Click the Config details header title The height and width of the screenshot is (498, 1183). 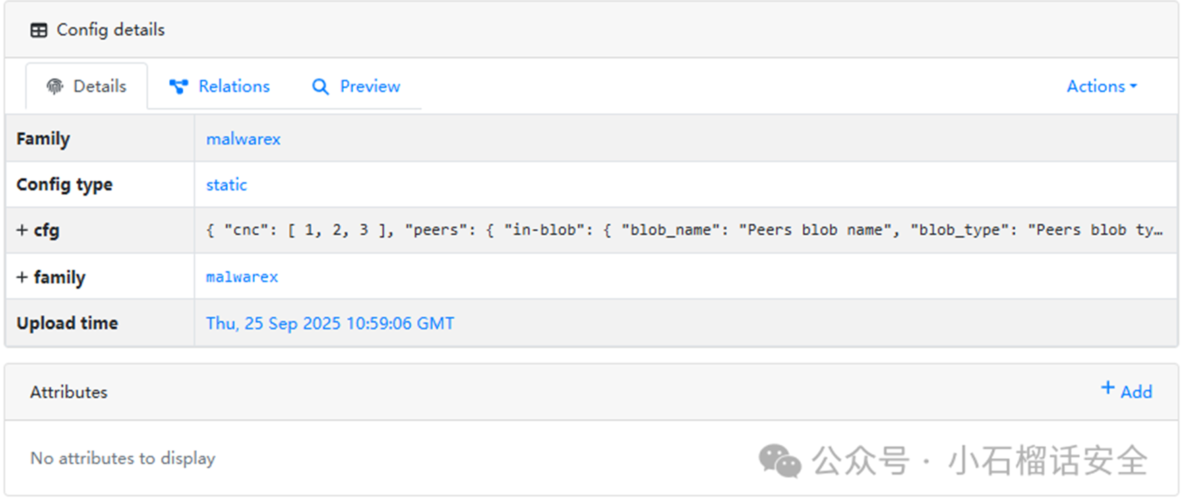[x=111, y=30]
